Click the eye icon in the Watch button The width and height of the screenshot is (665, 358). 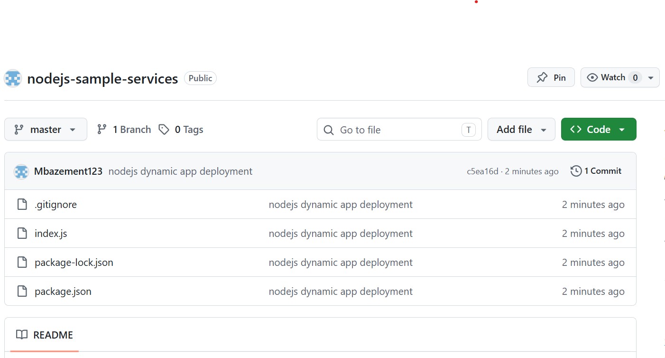[x=592, y=77]
